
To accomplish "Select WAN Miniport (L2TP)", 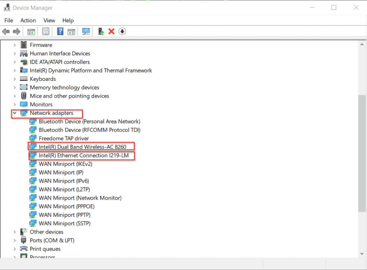I will (65, 189).
